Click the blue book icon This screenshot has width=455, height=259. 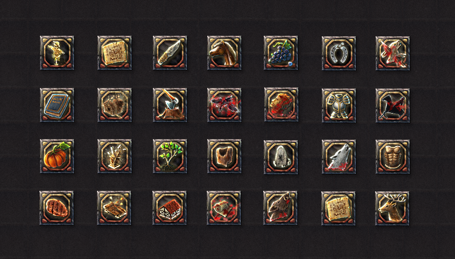coord(57,105)
